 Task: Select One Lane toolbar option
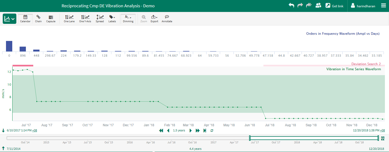(69, 18)
